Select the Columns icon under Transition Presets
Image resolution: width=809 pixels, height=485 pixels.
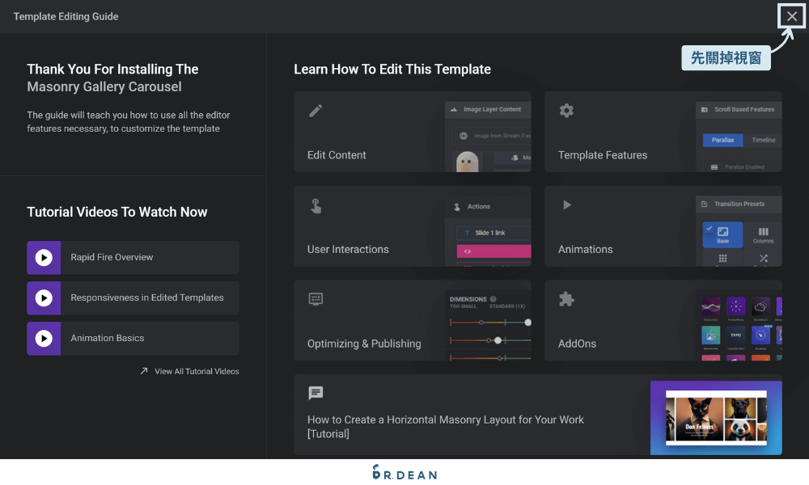pos(765,233)
